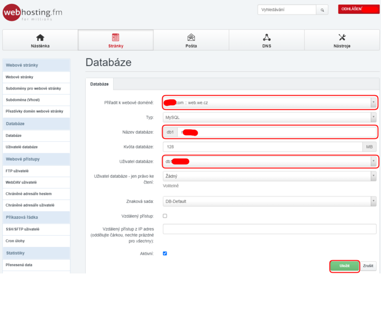Screen dimensions: 381x322
Task: Click the Statistiky section header
Action: [36, 253]
